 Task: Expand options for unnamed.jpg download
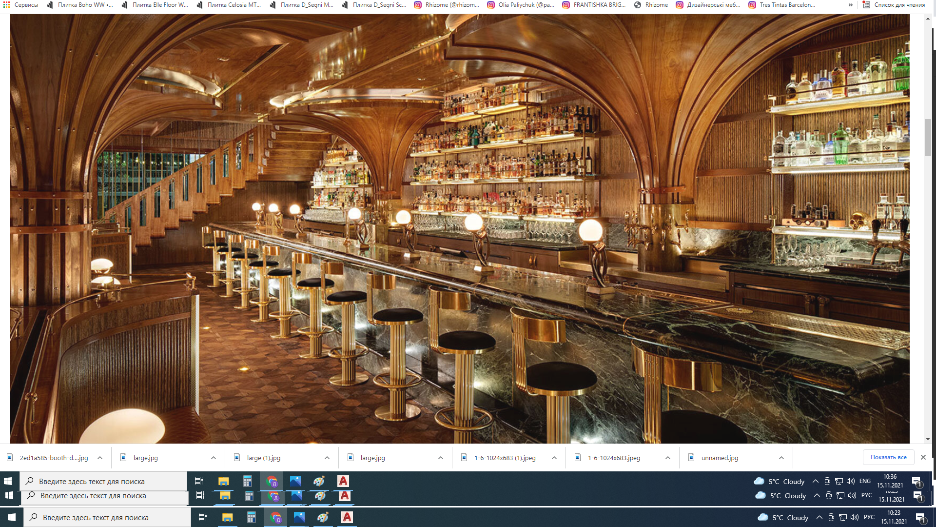pyautogui.click(x=781, y=458)
